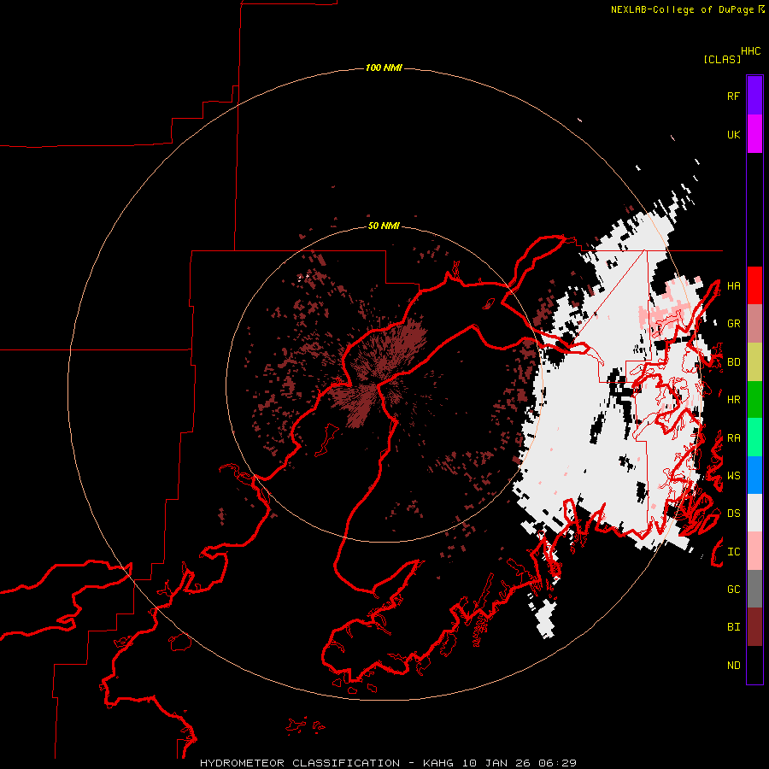
Task: Click the IC legend label
Action: [x=733, y=551]
